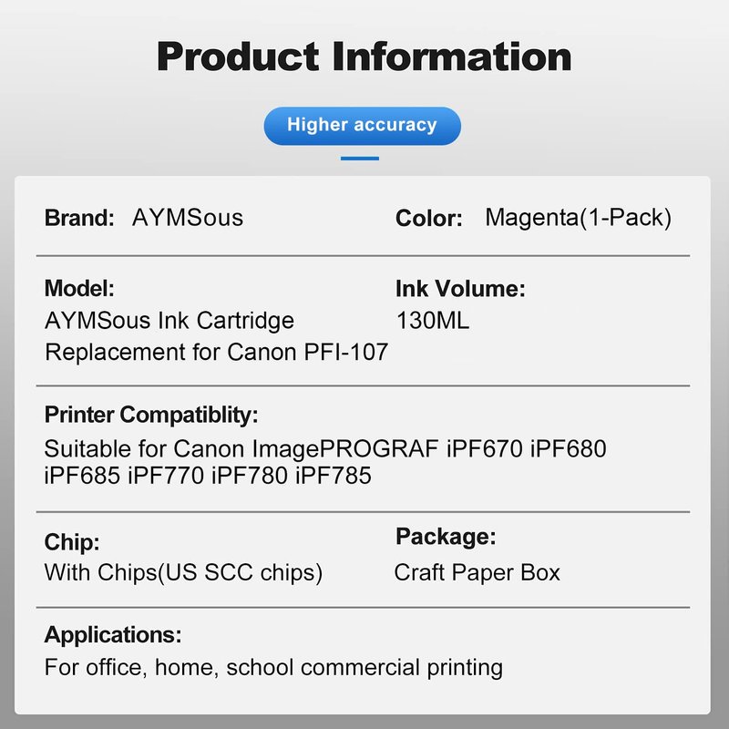This screenshot has width=729, height=729.
Task: Click "Replacement for Canon PFI-107" text
Action: click(216, 351)
